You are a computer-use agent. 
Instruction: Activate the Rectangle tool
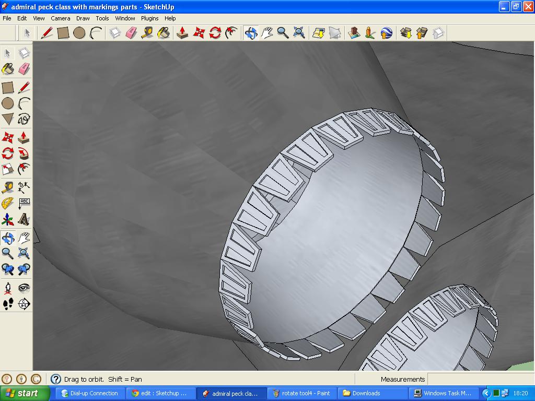[63, 33]
